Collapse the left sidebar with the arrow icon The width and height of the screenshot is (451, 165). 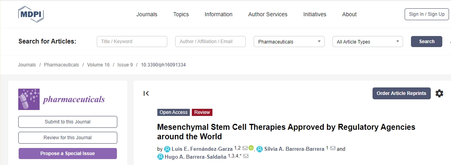146,93
